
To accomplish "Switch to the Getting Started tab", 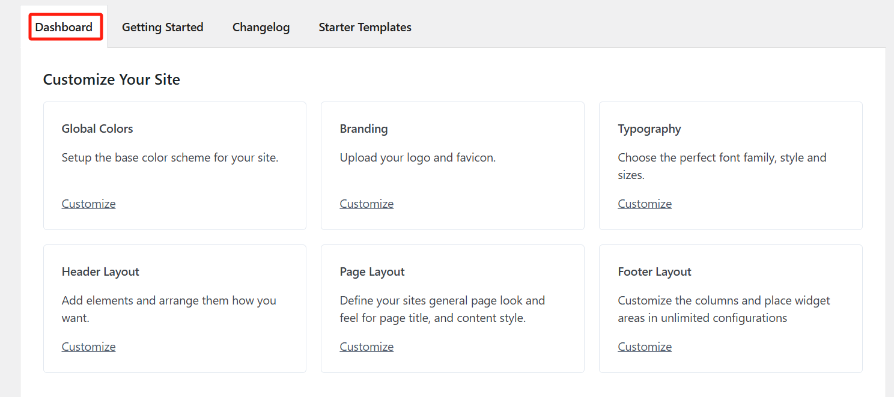I will click(162, 27).
